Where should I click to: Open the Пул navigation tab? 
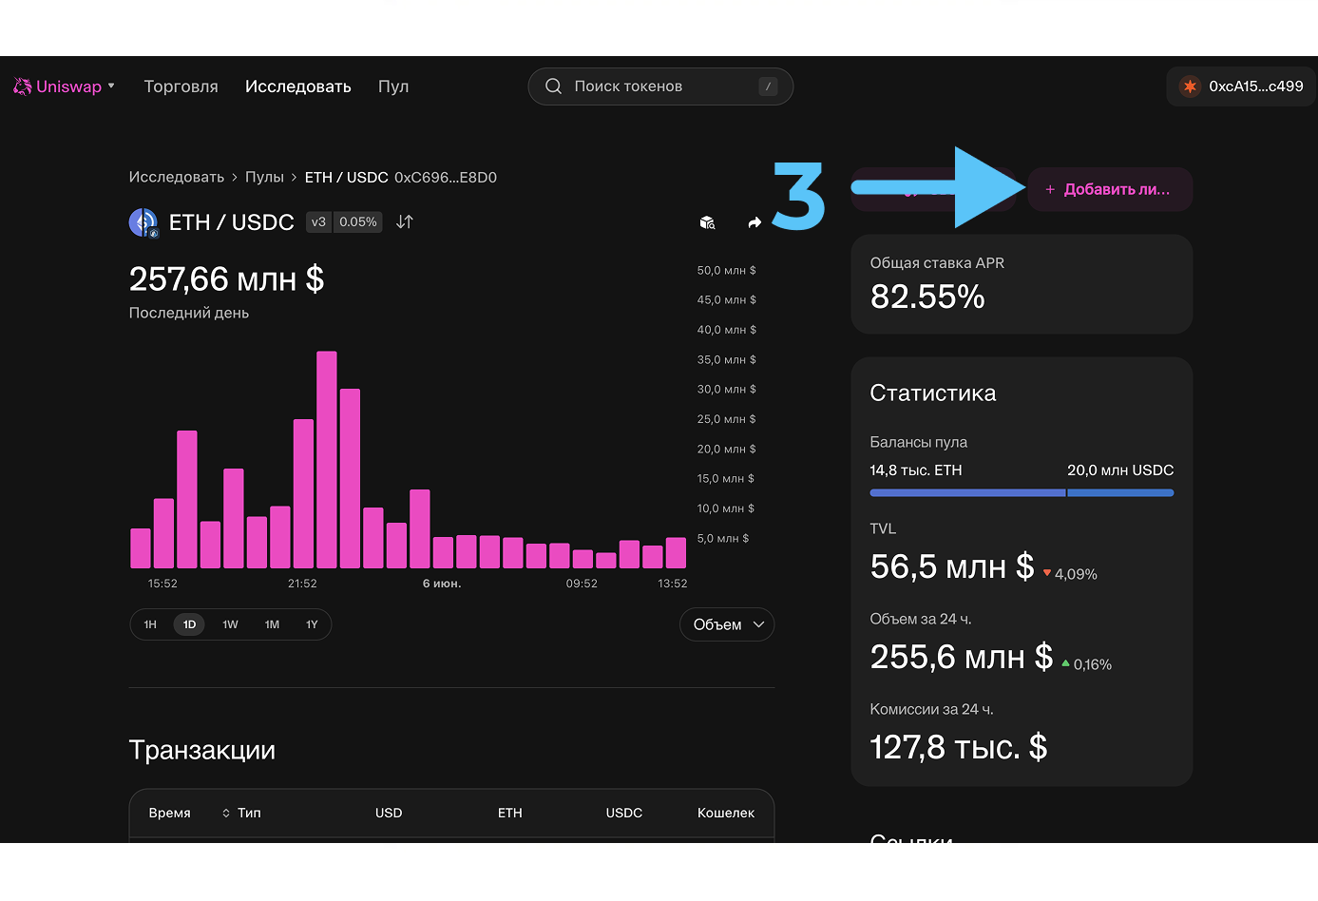pyautogui.click(x=393, y=86)
